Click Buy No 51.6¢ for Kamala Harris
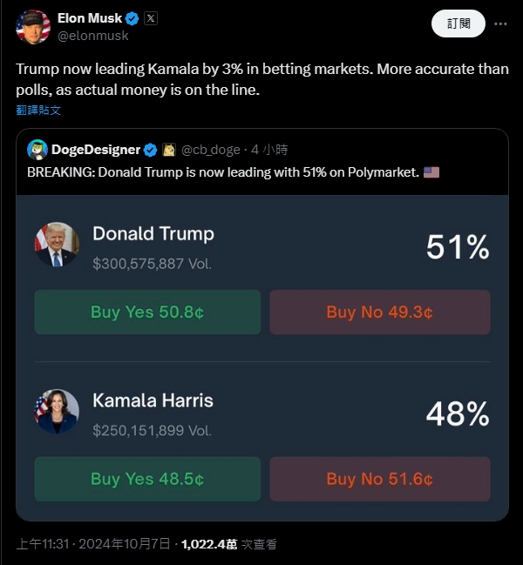Image resolution: width=523 pixels, height=565 pixels. (x=379, y=479)
